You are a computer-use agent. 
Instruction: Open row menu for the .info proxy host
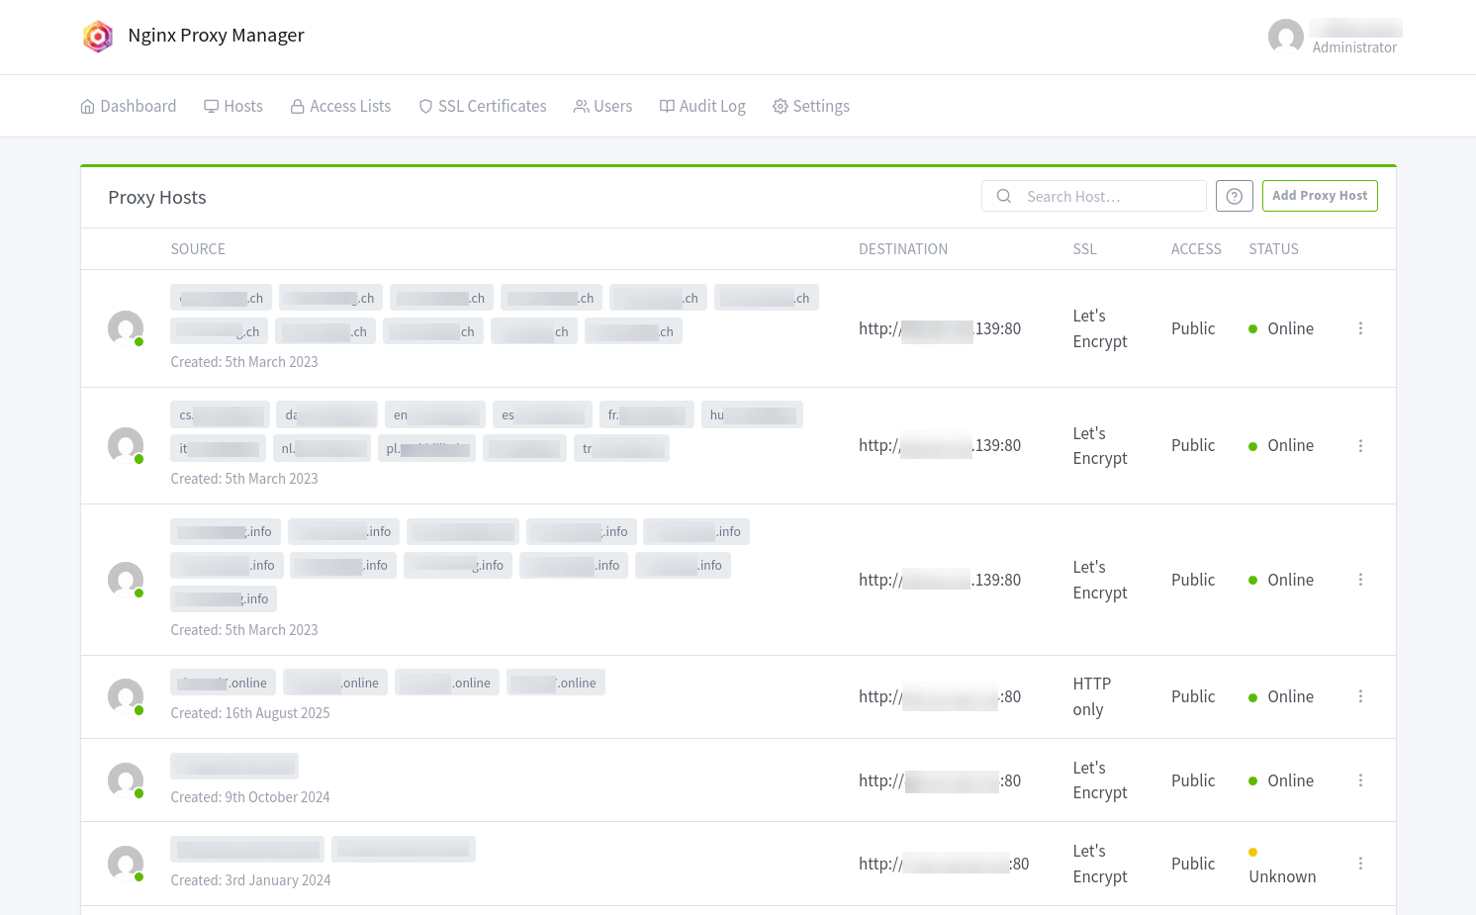[1360, 580]
